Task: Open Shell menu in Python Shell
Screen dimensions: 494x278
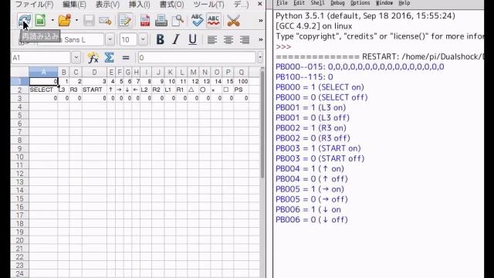Action: click(x=317, y=3)
